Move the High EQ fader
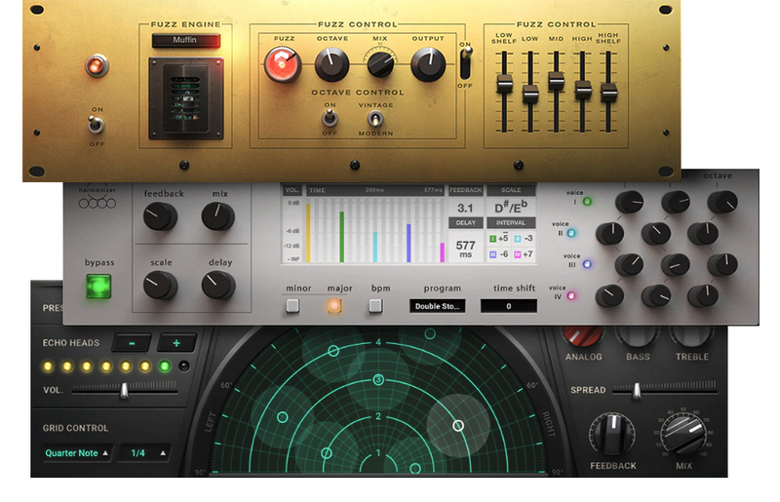Screen dimensions: 780x502 (582, 90)
